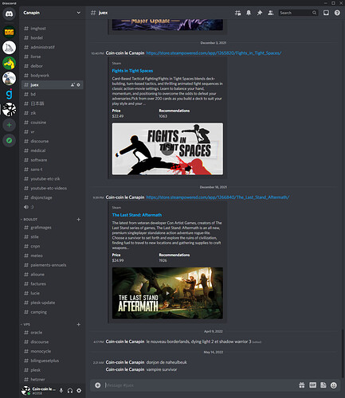Open the hetzner channel
The width and height of the screenshot is (345, 398).
pos(52,380)
